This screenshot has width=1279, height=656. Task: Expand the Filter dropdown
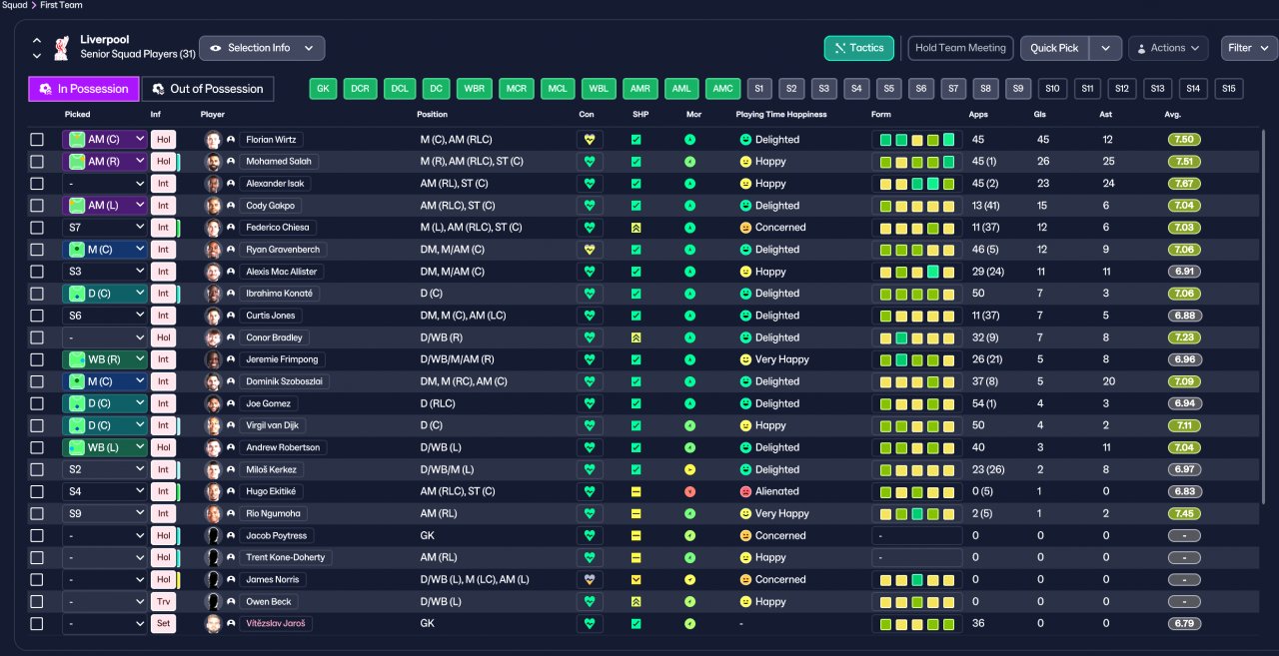1249,48
